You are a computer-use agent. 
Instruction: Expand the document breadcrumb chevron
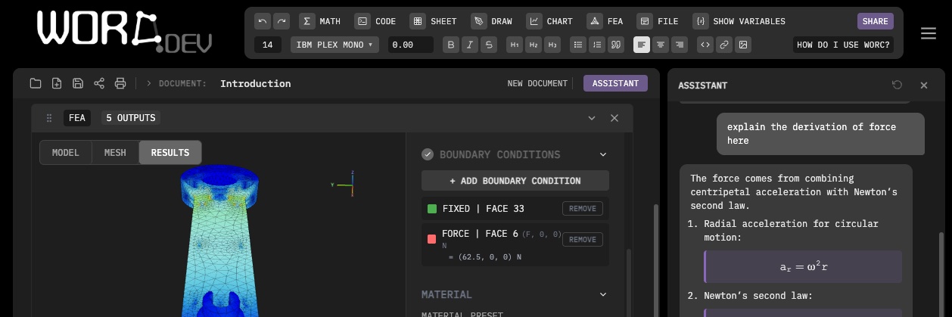pos(149,83)
